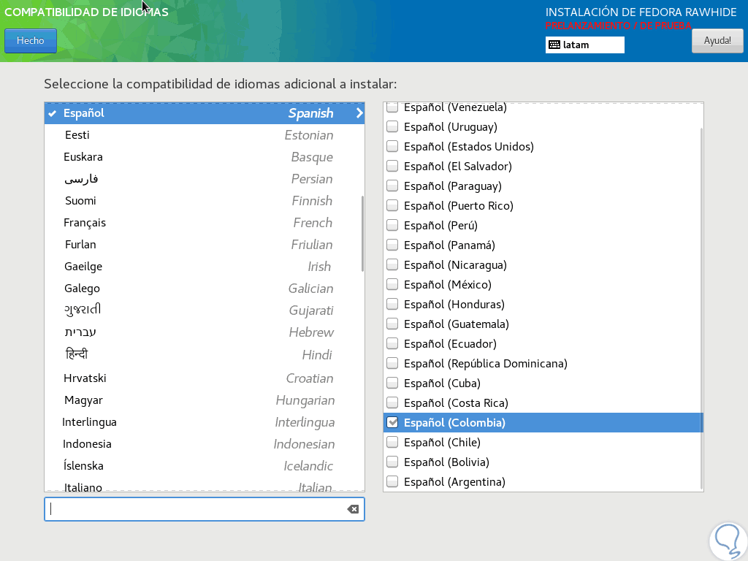Select Indonesia Indonesian language row
Viewport: 748px width, 561px height.
(205, 444)
